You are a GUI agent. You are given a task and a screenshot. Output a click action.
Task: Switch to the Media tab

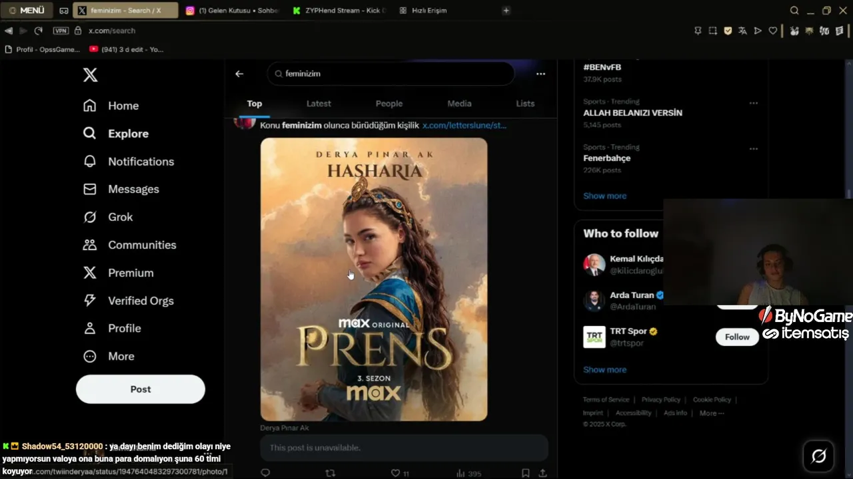(x=459, y=104)
